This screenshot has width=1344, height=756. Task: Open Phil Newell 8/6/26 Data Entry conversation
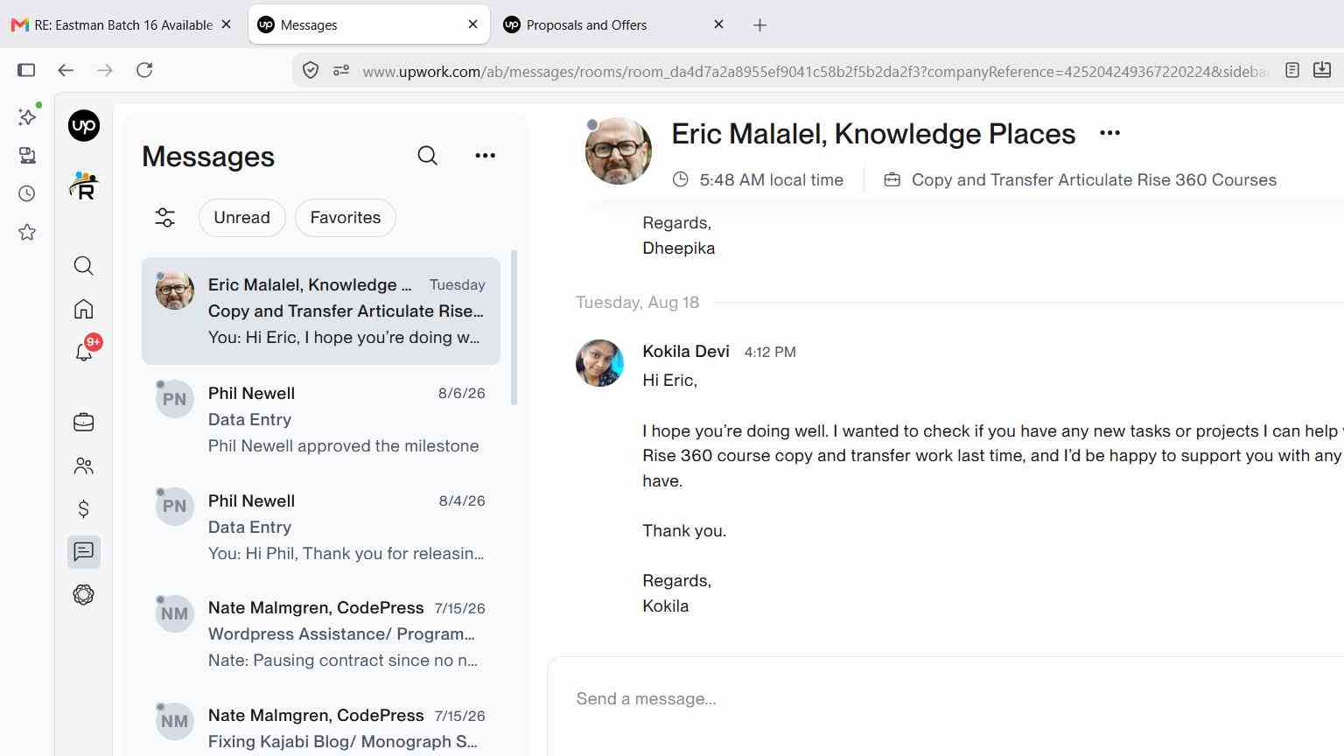coord(321,419)
